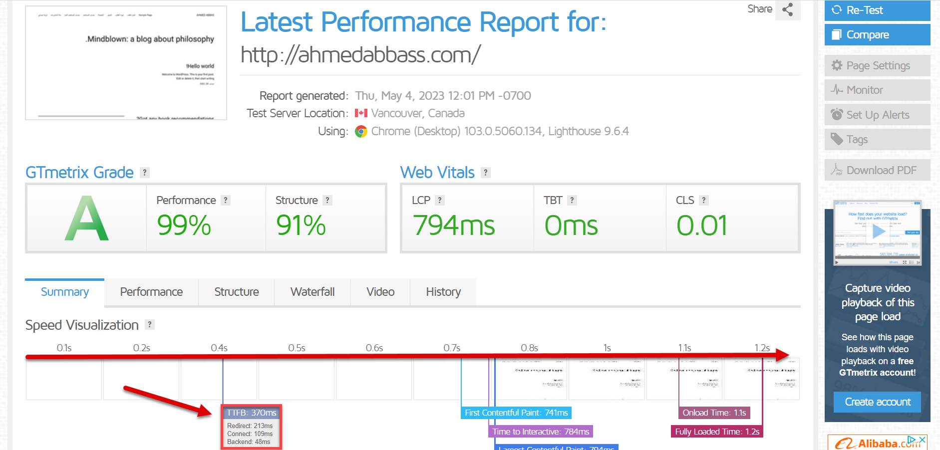Click the filmstrip frame under 1s
This screenshot has width=940, height=450.
point(607,379)
